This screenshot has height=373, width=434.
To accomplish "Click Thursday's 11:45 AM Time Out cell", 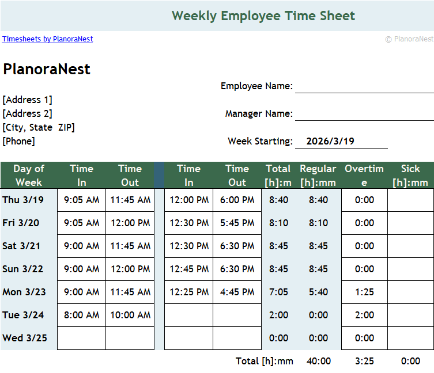I will click(130, 200).
